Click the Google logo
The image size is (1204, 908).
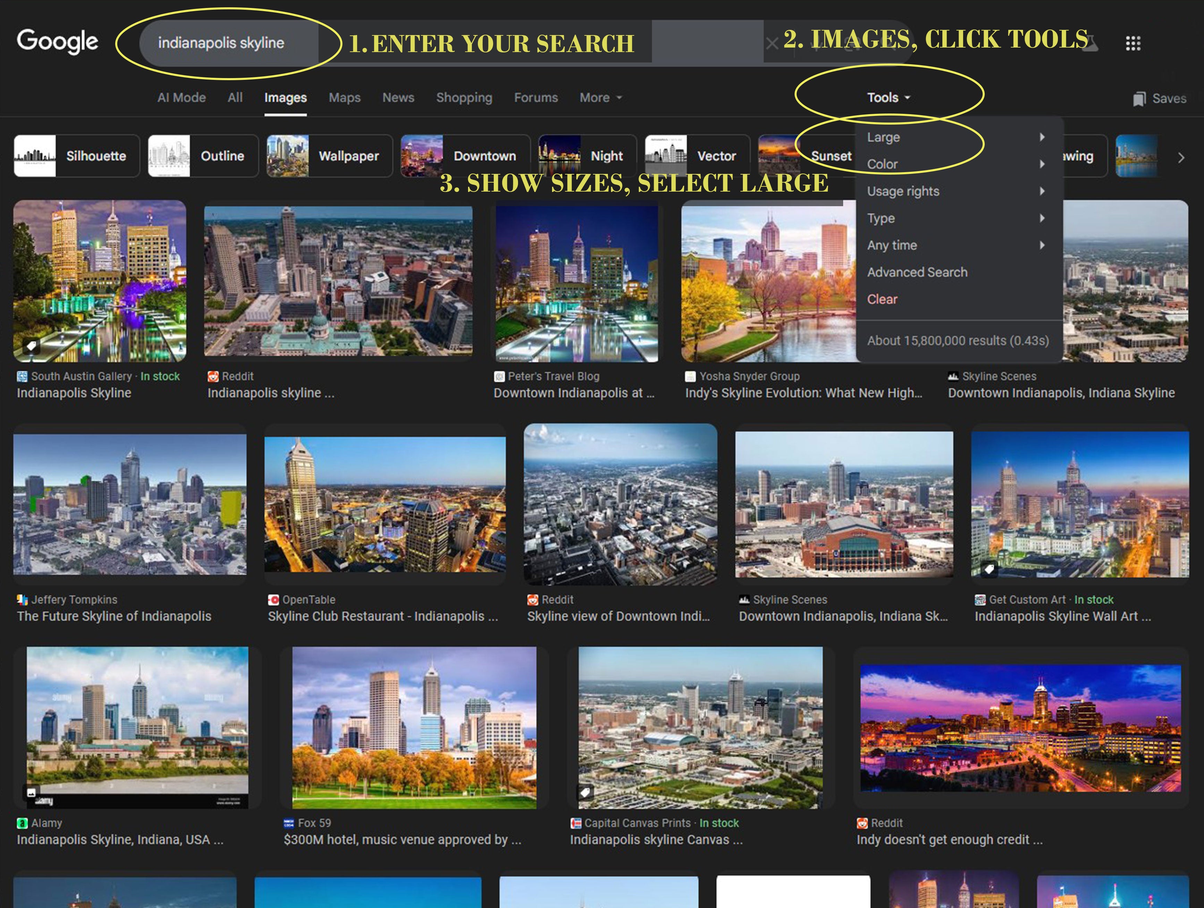click(57, 41)
